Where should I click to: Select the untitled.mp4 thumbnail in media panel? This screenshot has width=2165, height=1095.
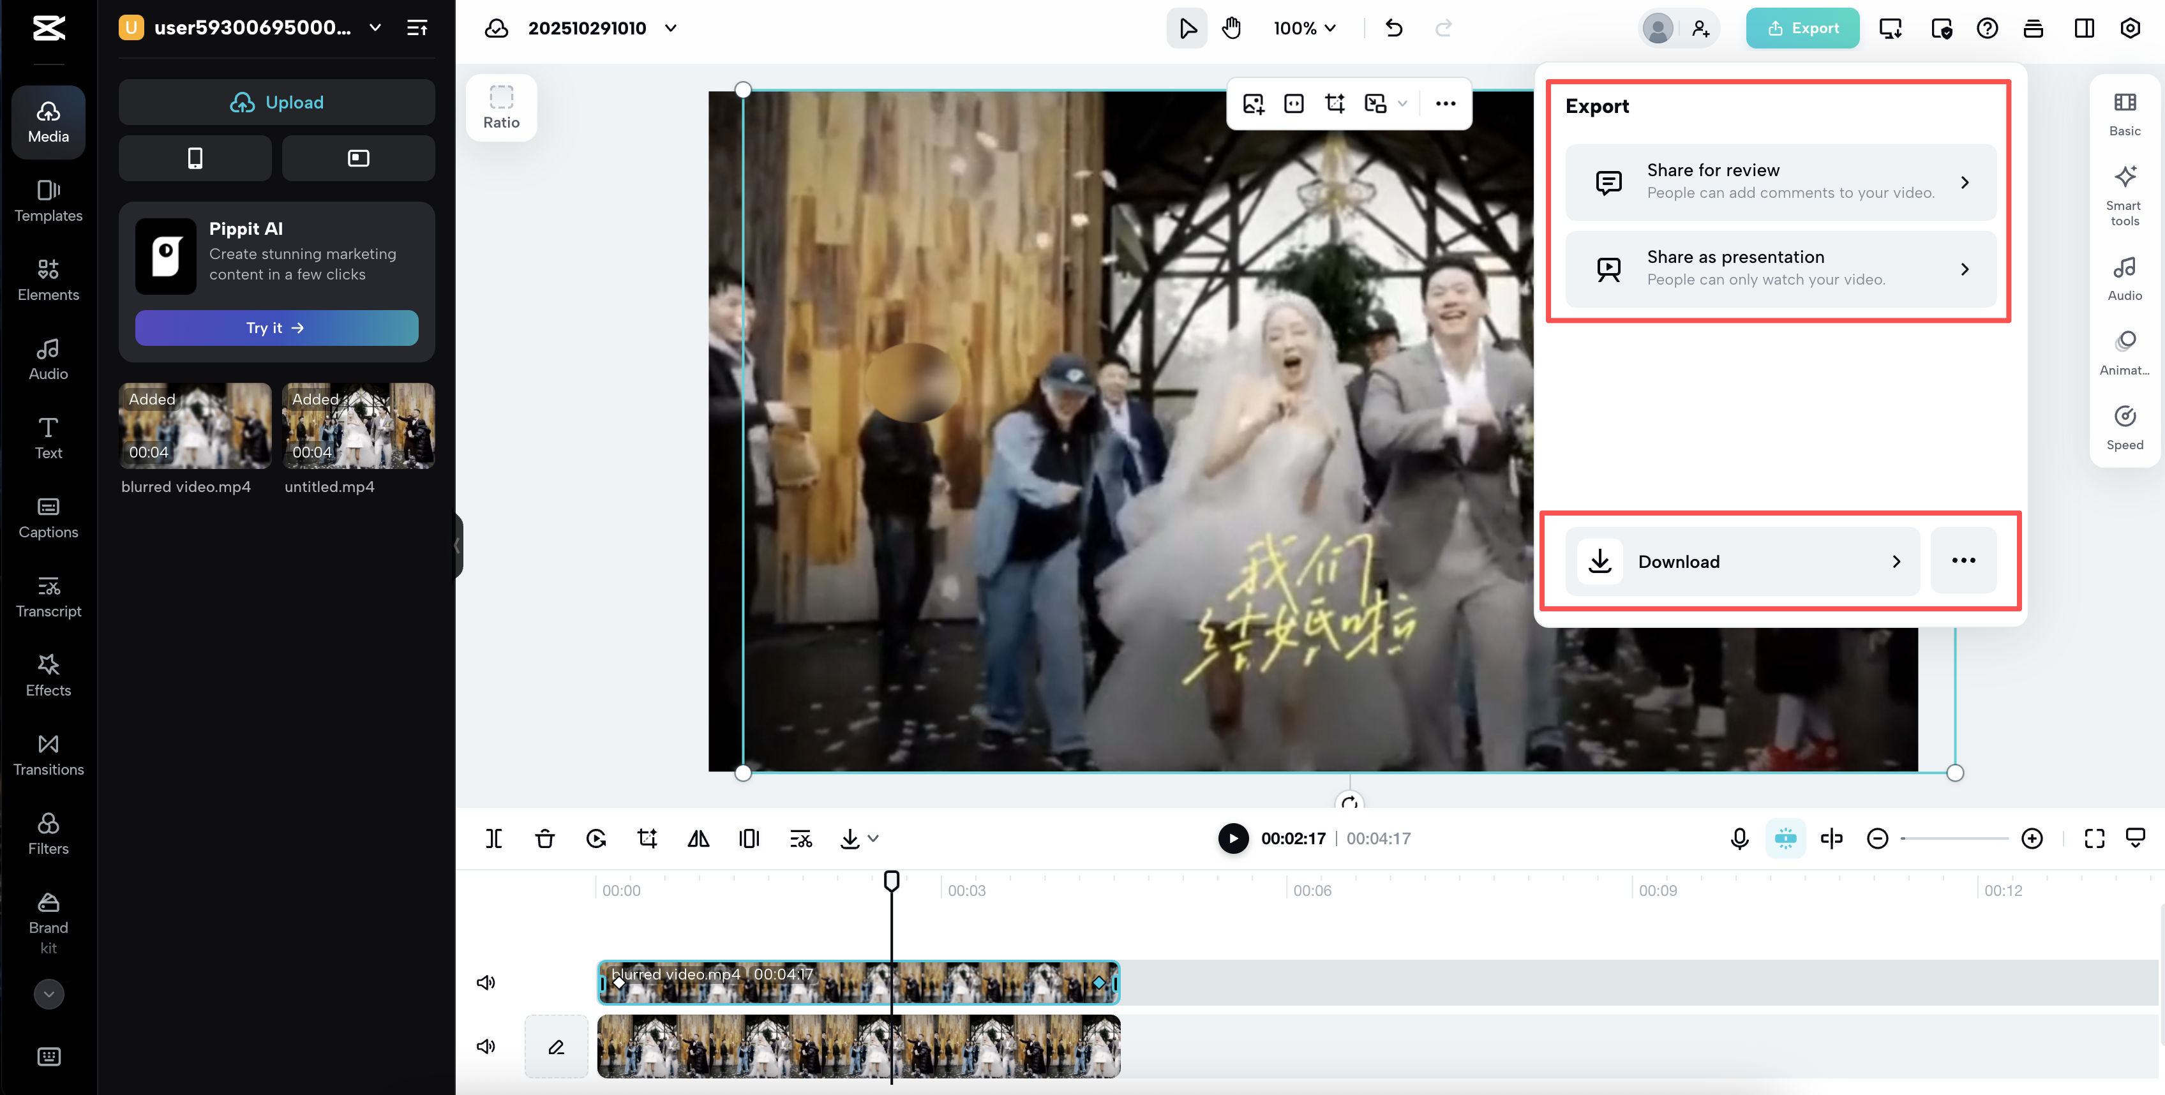tap(358, 425)
